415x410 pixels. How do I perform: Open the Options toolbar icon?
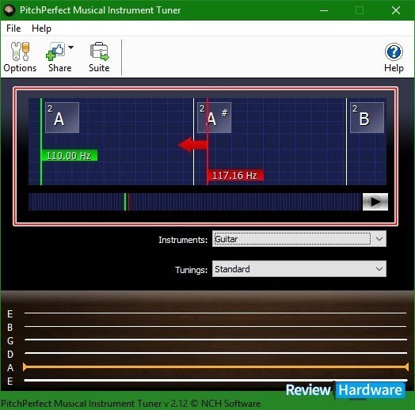(x=20, y=58)
